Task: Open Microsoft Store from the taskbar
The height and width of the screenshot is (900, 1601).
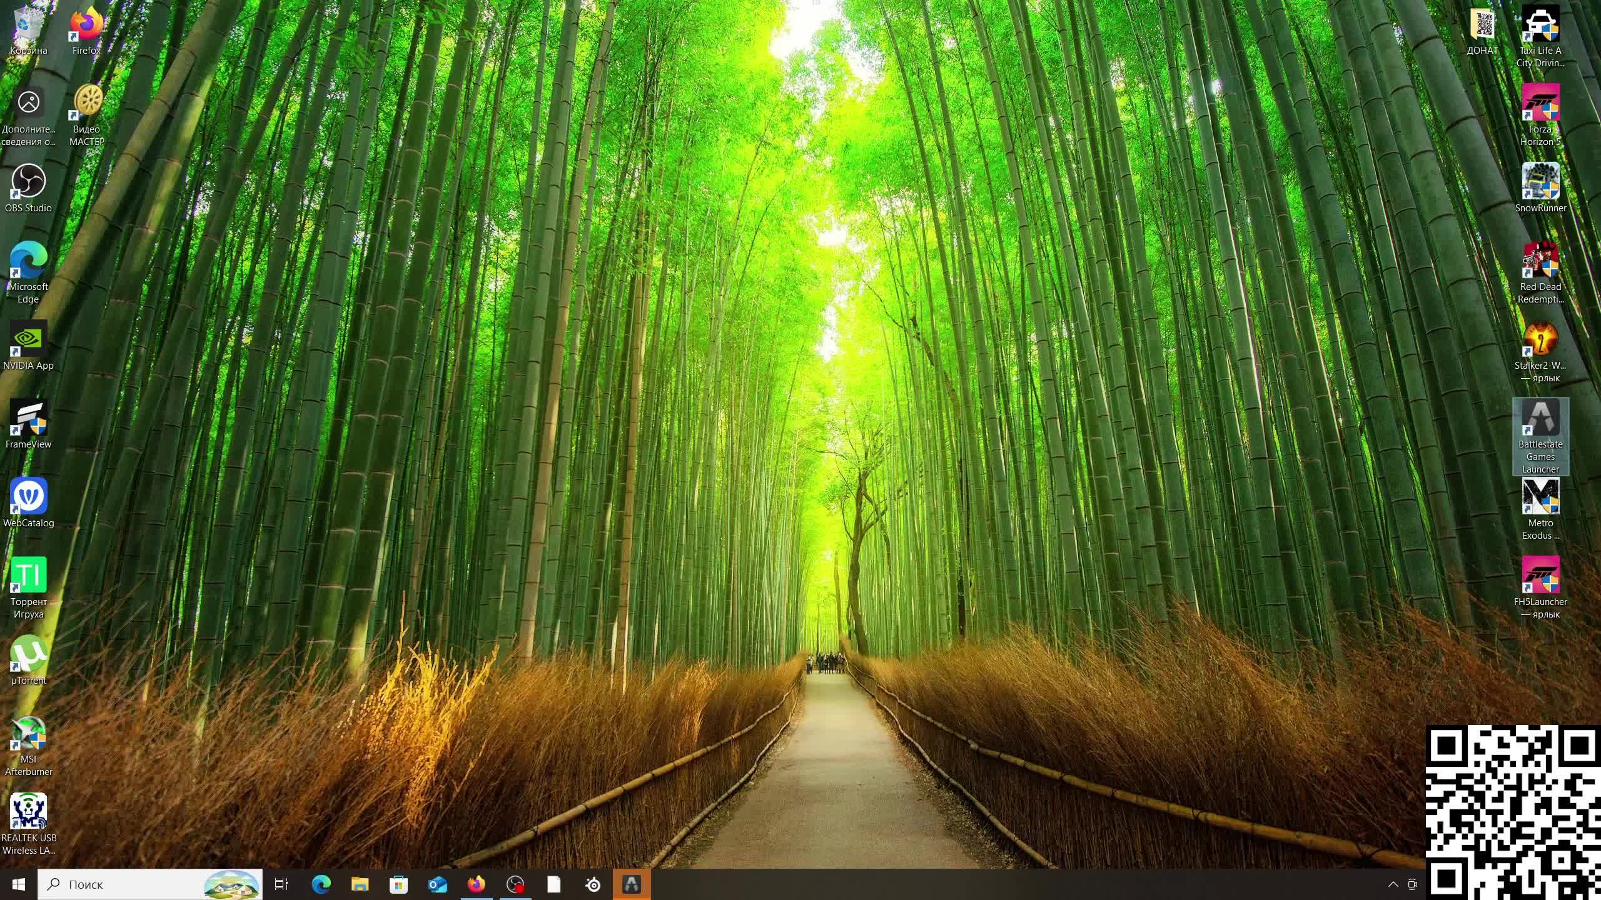Action: [398, 884]
